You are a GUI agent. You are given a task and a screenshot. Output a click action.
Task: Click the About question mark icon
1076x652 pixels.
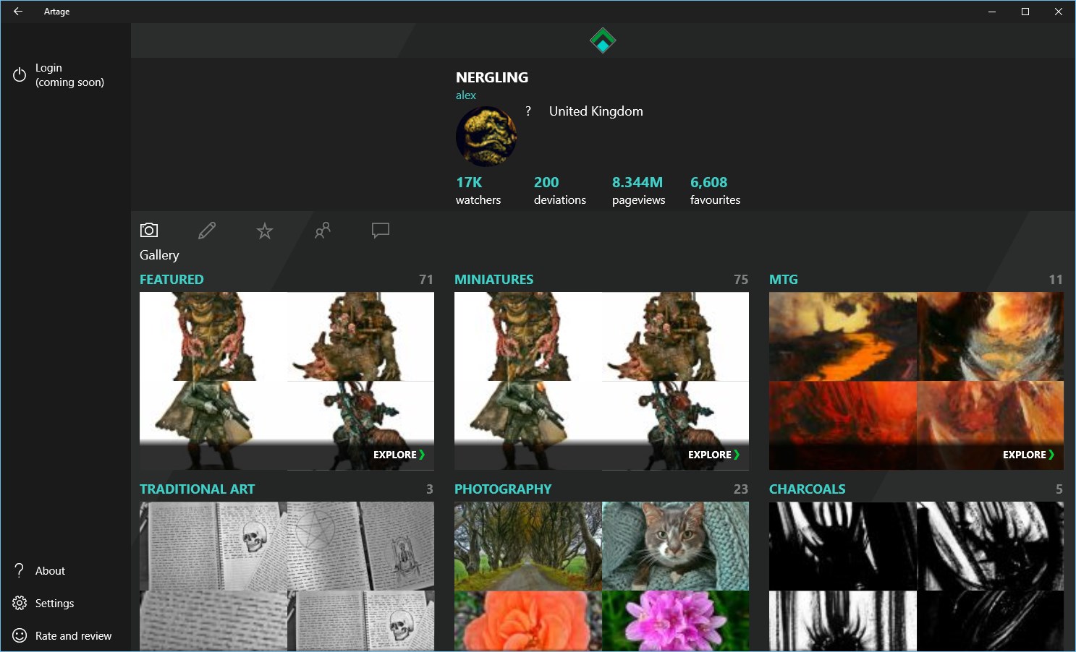(19, 570)
